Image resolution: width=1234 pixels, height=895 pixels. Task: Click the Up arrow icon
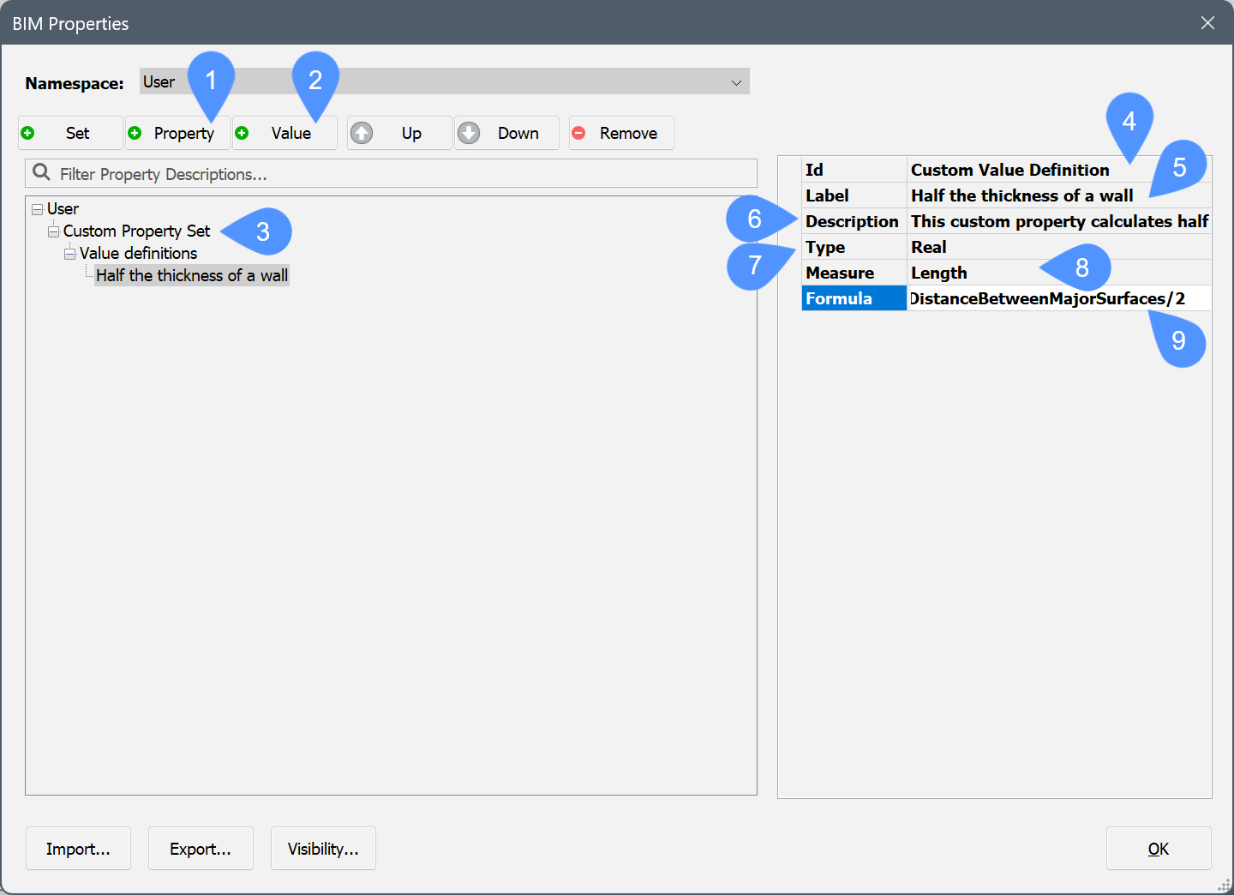[362, 133]
